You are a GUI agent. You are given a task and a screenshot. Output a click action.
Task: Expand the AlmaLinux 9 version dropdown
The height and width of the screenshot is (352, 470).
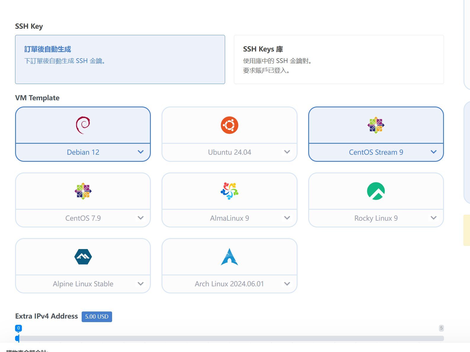pos(287,218)
